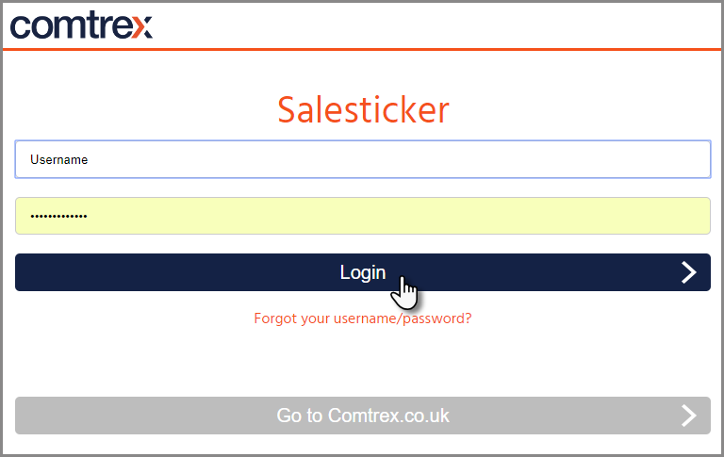Click the orange divider line under header
This screenshot has height=457, width=724.
(x=362, y=49)
